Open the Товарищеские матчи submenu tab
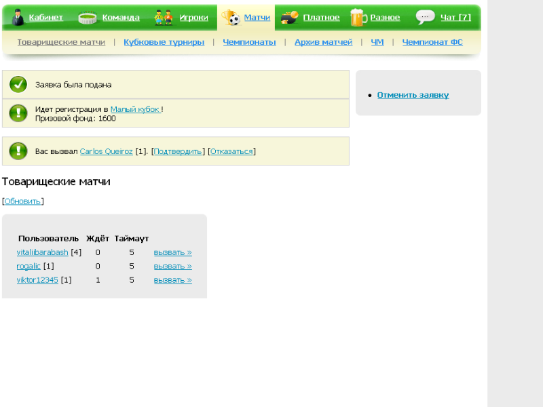The image size is (543, 407). click(x=61, y=42)
